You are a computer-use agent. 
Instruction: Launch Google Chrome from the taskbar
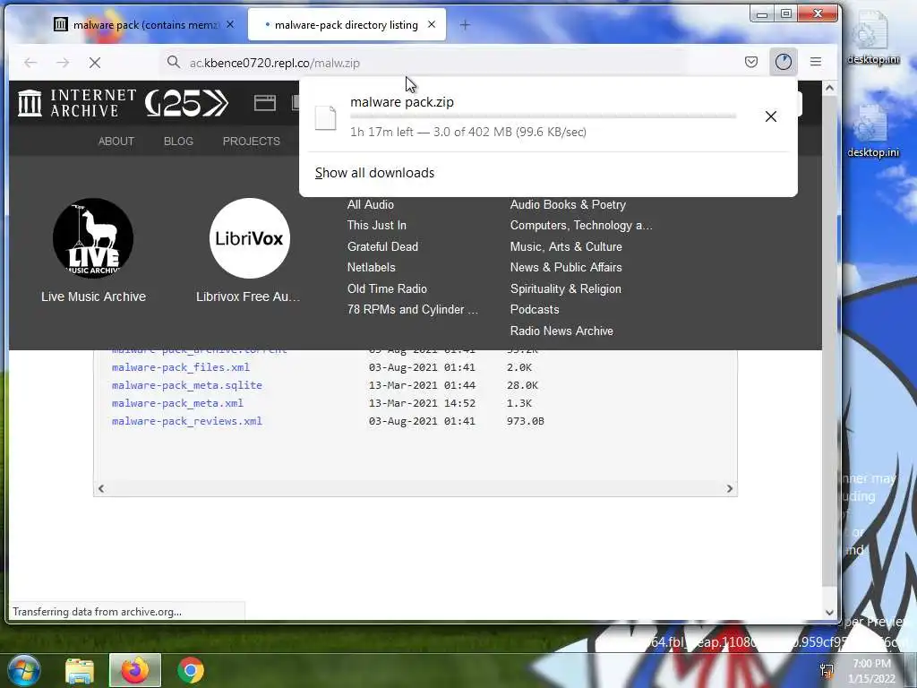pos(191,670)
